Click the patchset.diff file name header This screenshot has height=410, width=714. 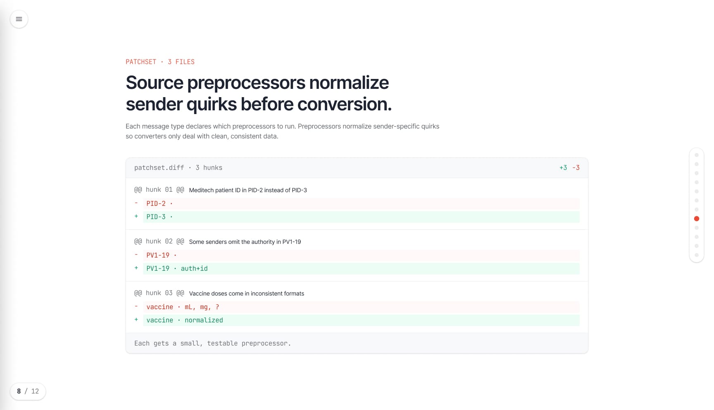pyautogui.click(x=178, y=168)
